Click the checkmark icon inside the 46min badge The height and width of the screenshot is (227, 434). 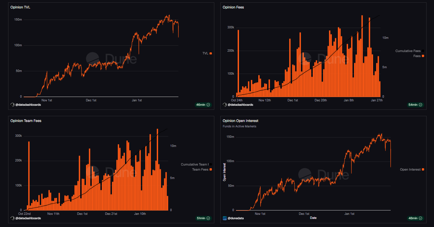208,105
